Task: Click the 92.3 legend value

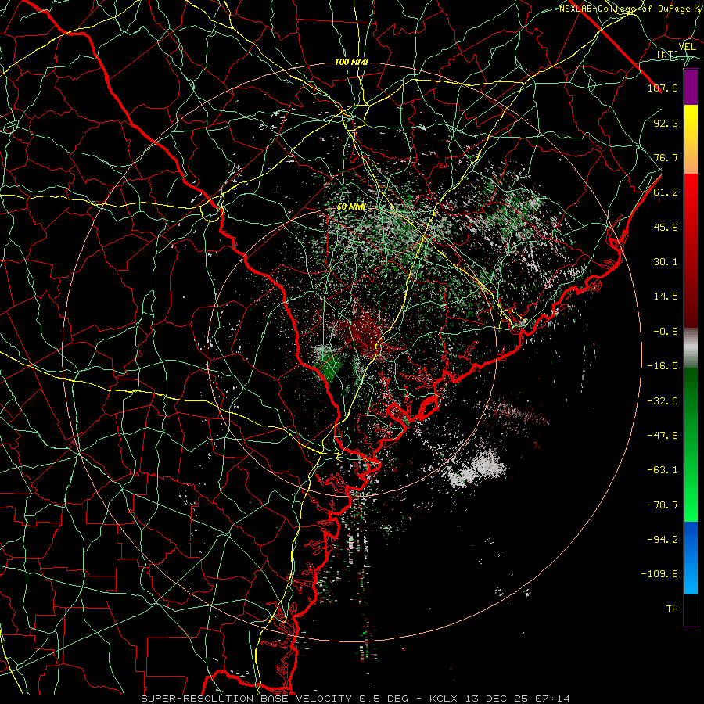Action: (x=666, y=123)
